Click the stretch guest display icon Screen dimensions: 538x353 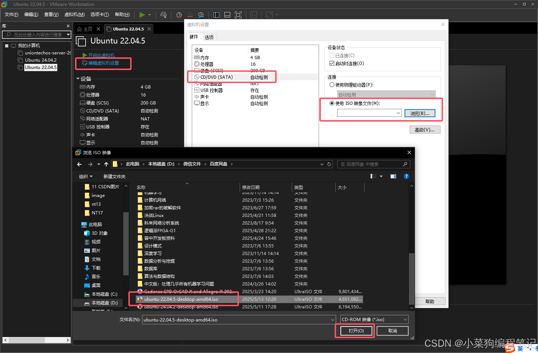(269, 15)
